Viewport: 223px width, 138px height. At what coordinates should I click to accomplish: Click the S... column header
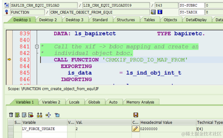click(18, 122)
